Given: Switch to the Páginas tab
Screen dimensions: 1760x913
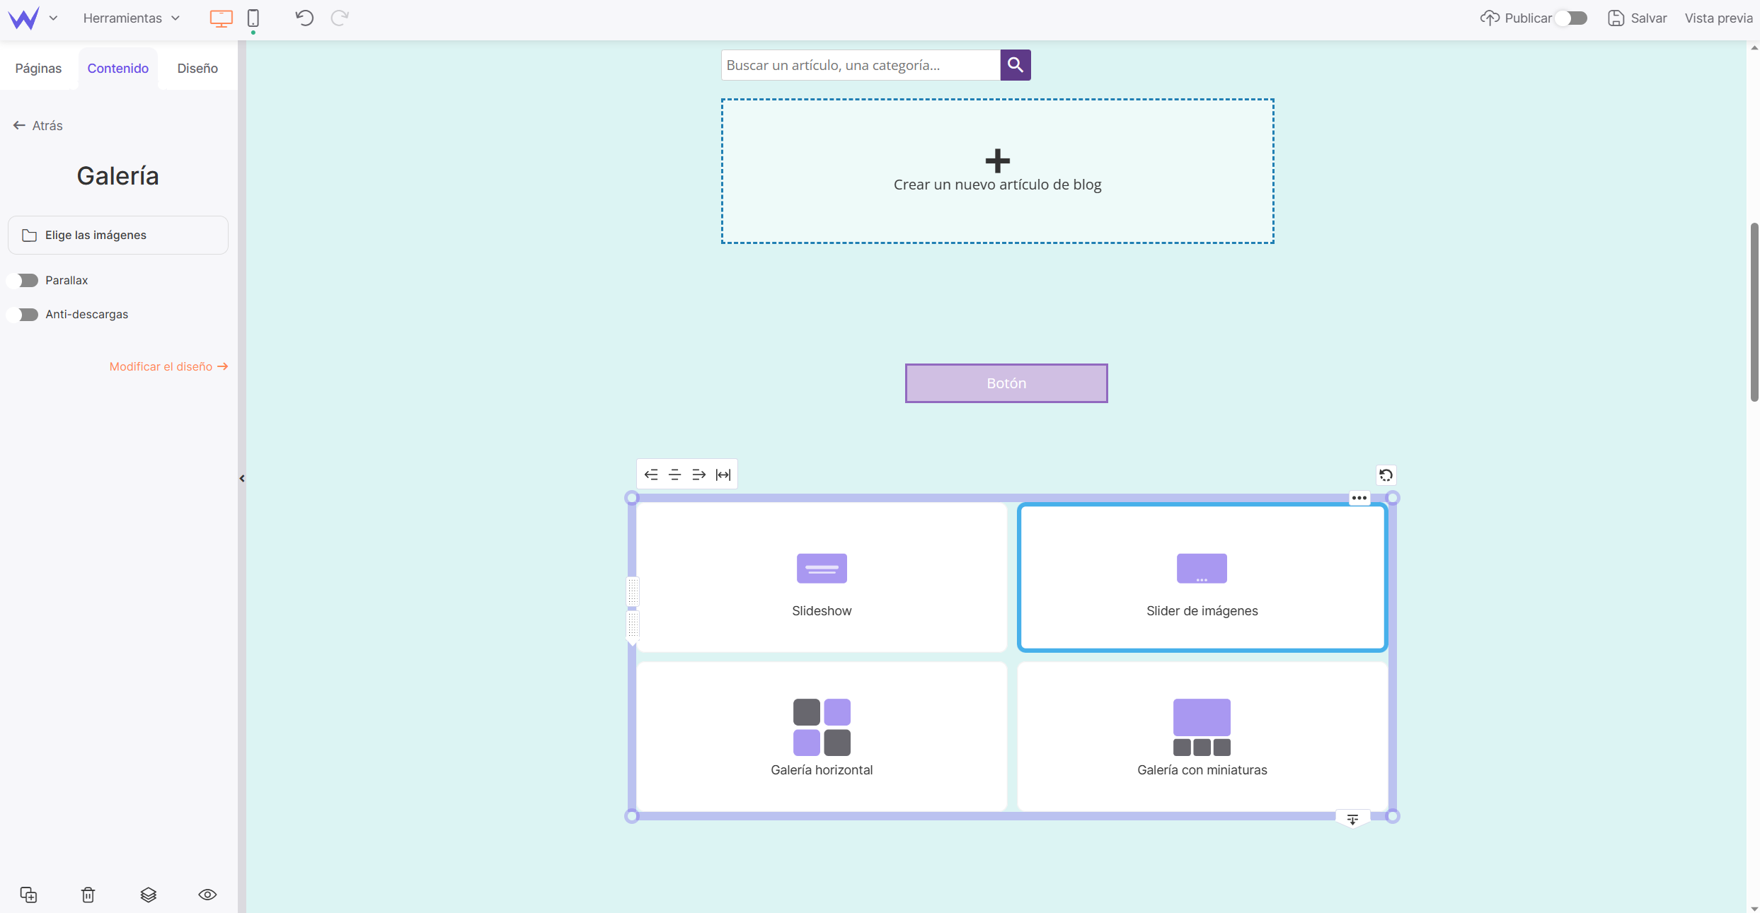Looking at the screenshot, I should point(38,69).
